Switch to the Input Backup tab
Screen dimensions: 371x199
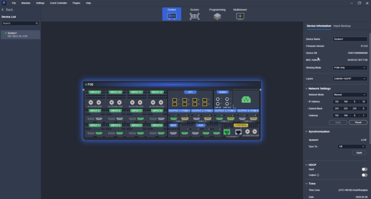pos(342,26)
